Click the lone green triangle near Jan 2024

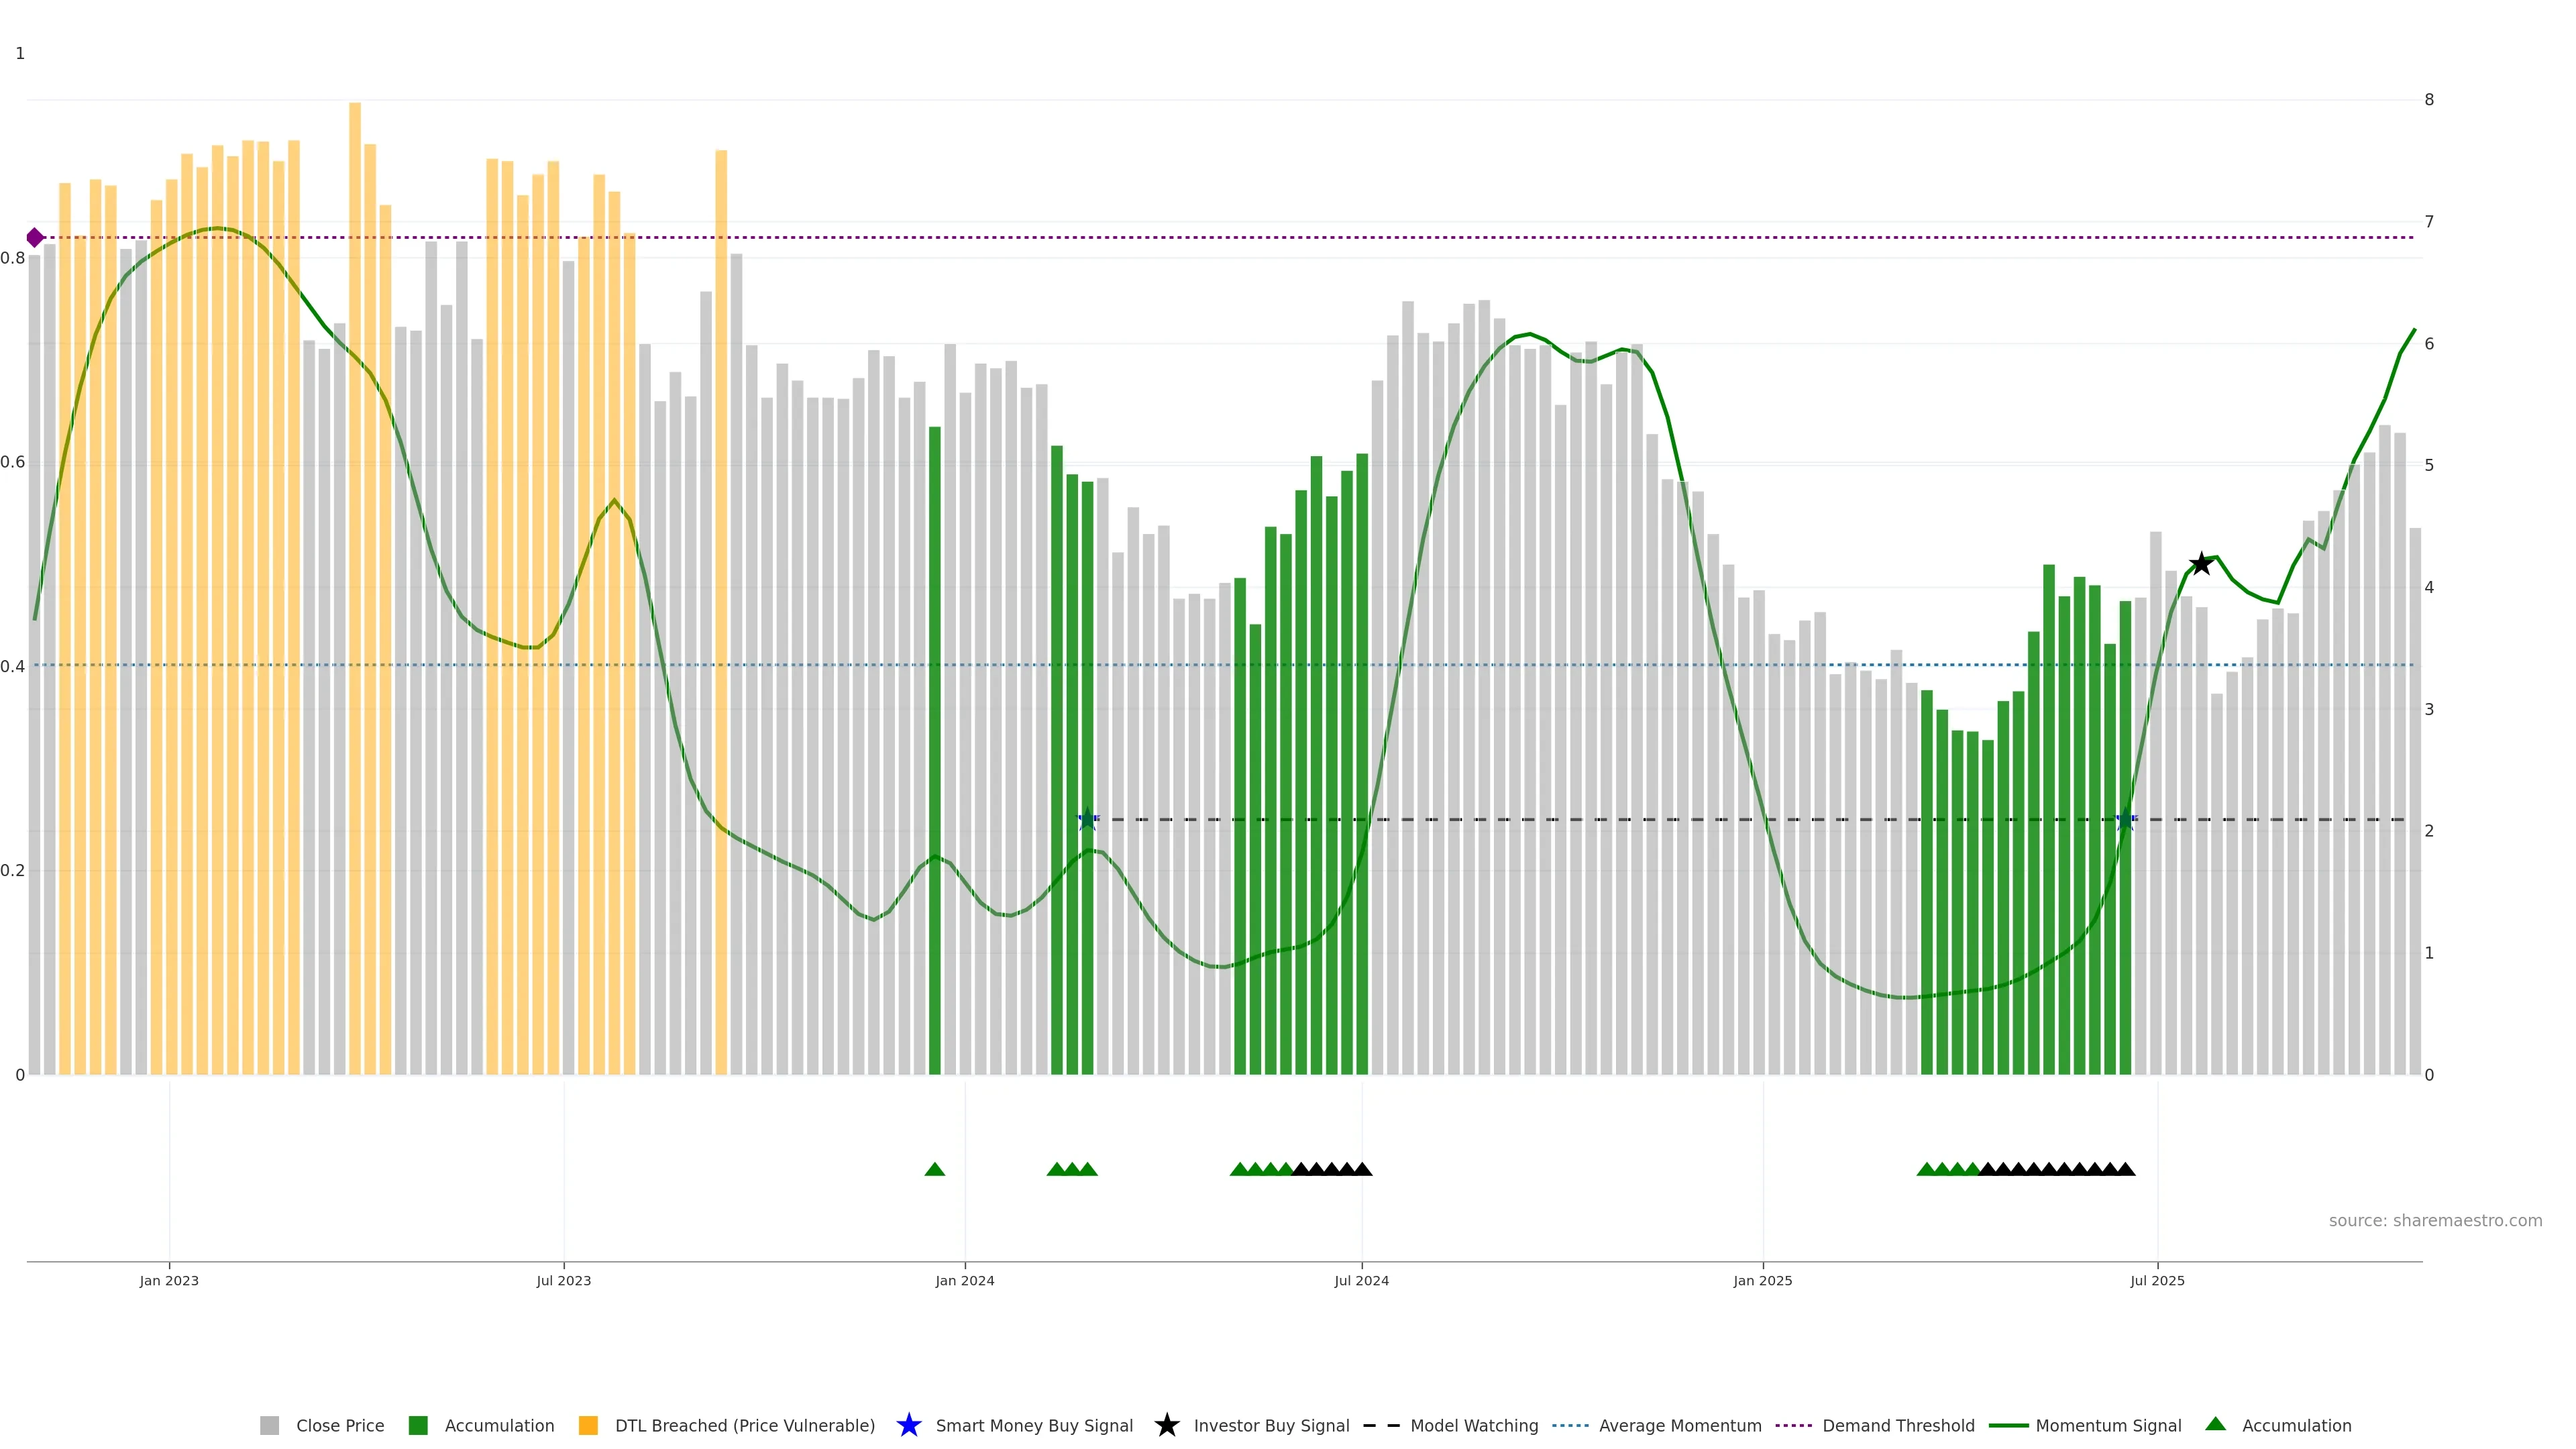click(935, 1169)
